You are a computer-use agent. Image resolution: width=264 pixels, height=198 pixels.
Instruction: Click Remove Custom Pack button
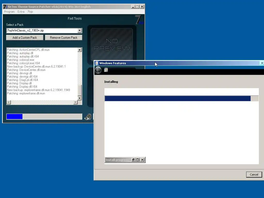pos(64,38)
